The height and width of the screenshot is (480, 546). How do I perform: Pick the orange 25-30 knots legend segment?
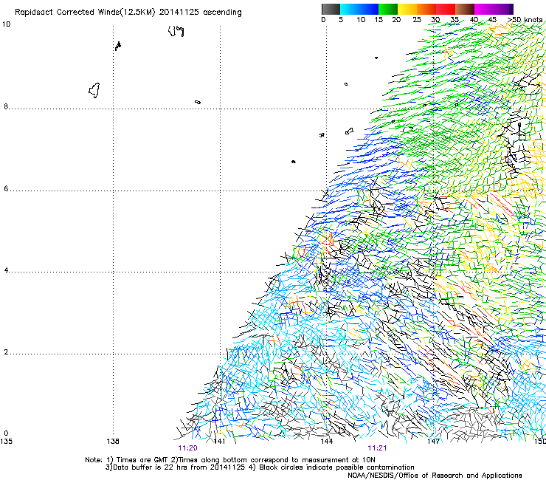tap(426, 9)
